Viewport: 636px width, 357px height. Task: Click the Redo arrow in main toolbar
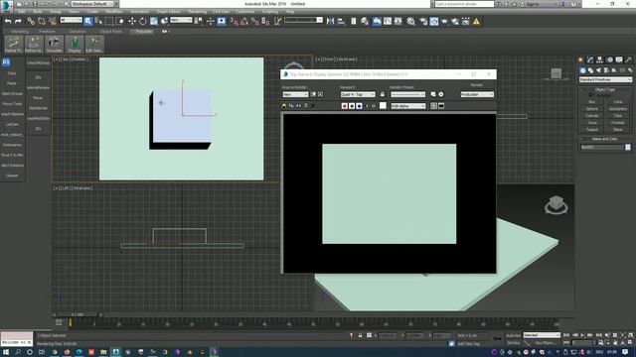pyautogui.click(x=18, y=21)
